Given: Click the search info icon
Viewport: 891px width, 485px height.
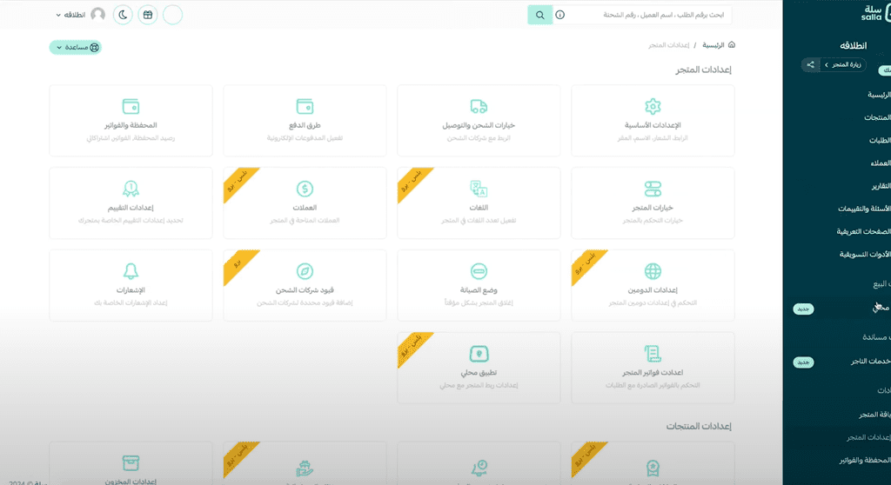Looking at the screenshot, I should click(x=560, y=16).
